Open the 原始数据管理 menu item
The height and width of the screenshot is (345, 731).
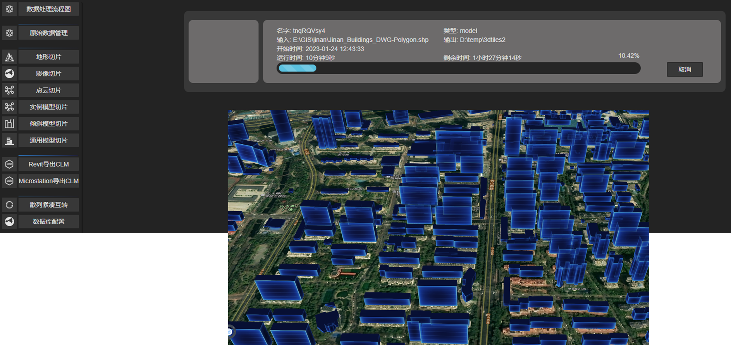(48, 33)
